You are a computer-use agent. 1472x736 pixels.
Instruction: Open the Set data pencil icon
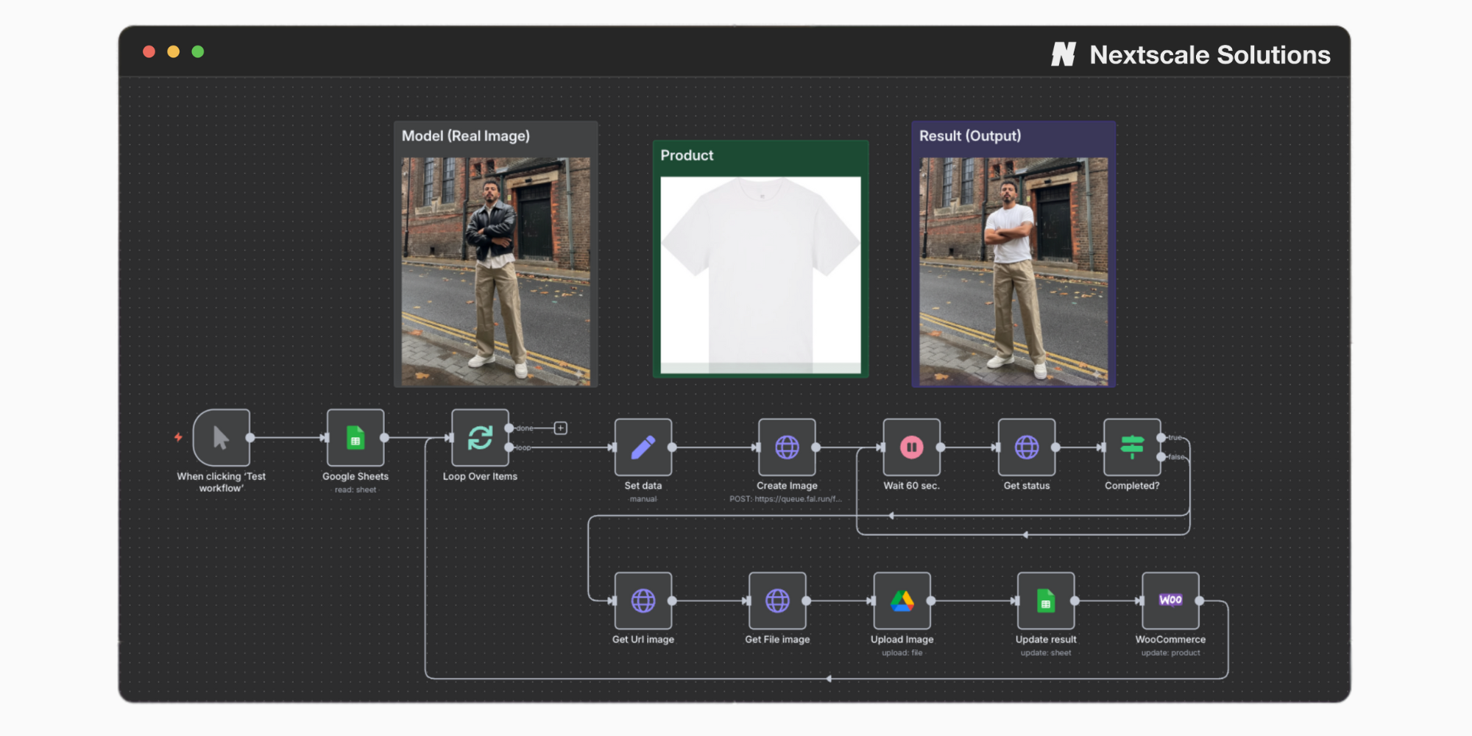[x=643, y=447]
